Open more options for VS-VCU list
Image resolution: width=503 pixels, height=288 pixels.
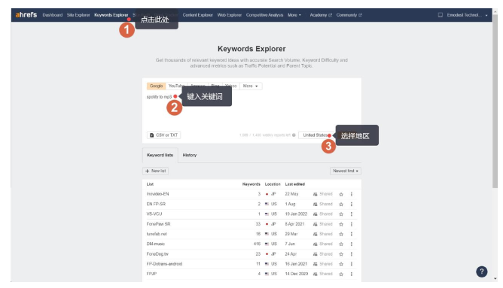click(352, 214)
